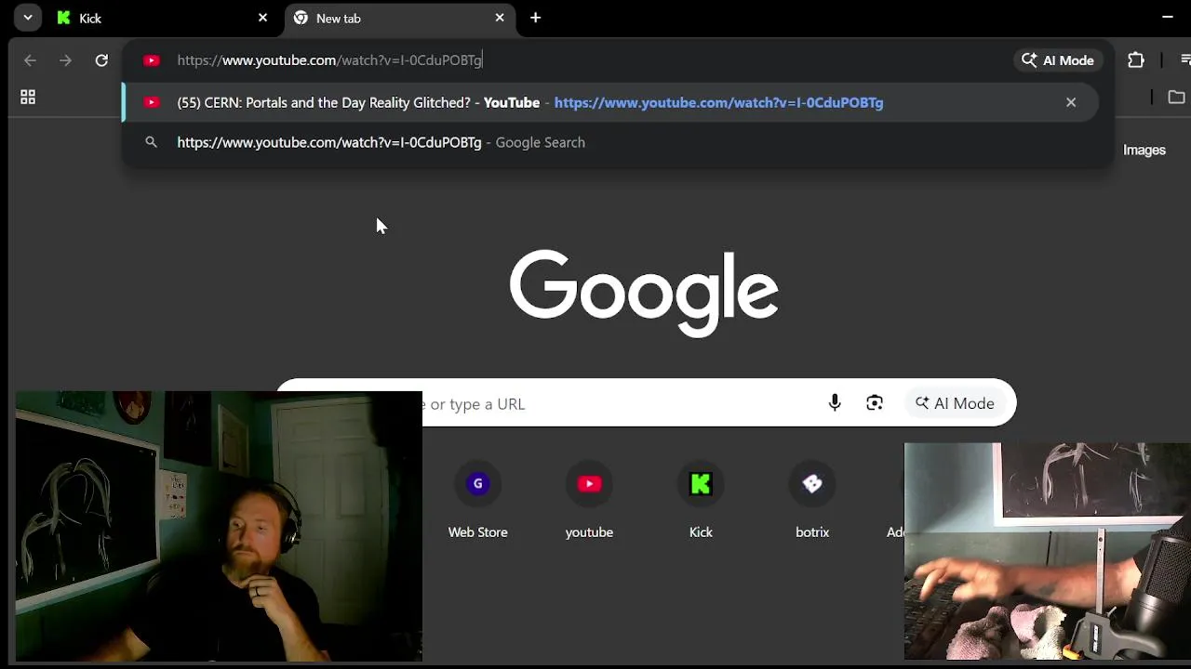This screenshot has height=669, width=1191.
Task: Reload the current page
Action: click(x=101, y=60)
